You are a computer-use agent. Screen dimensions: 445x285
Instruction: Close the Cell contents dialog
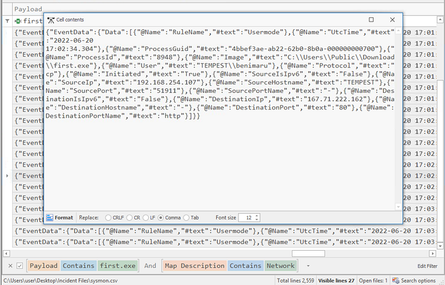pos(392,20)
